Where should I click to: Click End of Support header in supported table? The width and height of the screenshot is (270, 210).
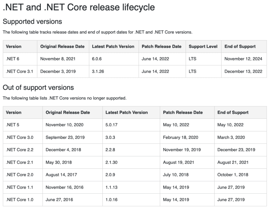click(240, 46)
